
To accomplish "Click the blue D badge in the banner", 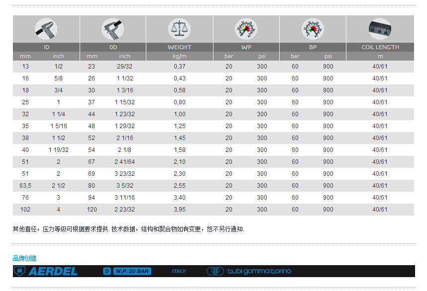I will (107, 271).
